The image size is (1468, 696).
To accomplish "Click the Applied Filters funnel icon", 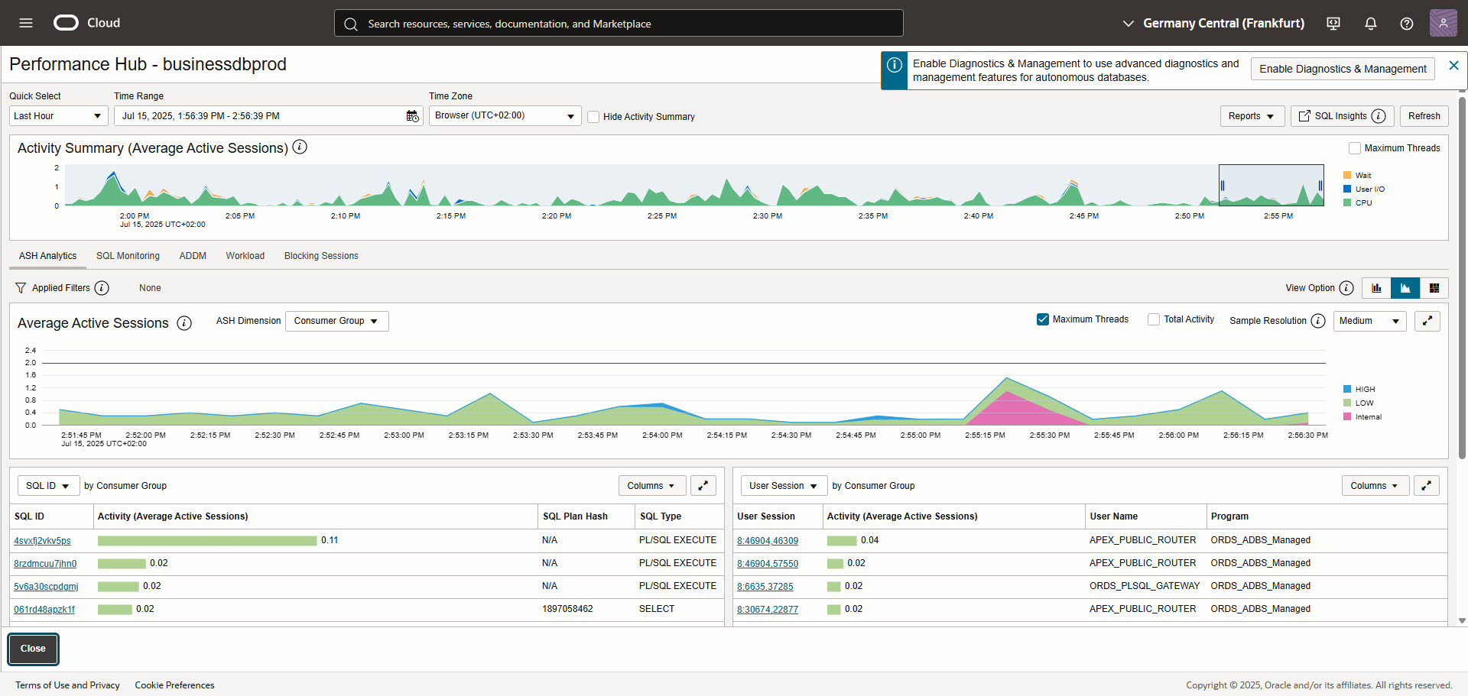I will point(21,288).
